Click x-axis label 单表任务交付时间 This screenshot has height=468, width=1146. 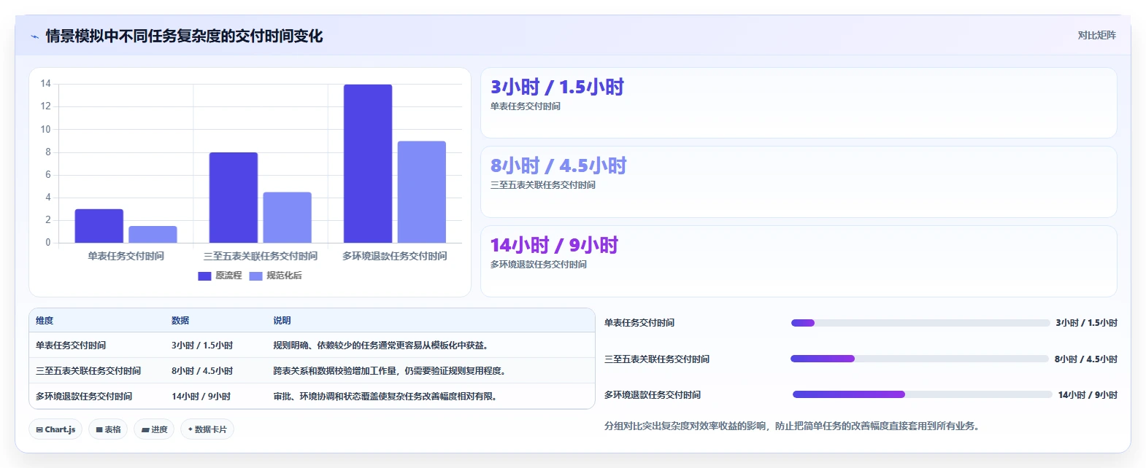126,257
